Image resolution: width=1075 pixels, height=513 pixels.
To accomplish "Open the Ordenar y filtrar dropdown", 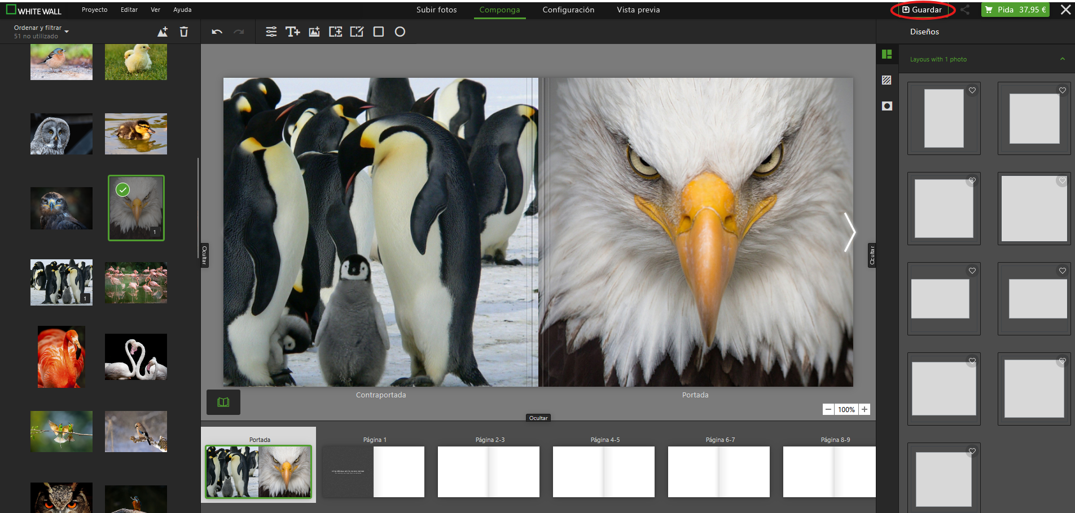I will pos(41,32).
